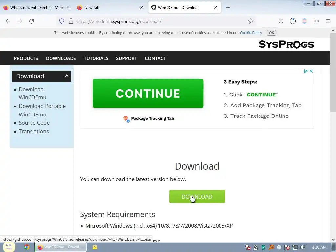336x252 pixels.
Task: Open the tracking protection shield icon
Action: tap(62, 21)
